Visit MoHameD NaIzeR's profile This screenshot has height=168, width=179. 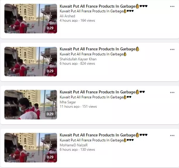pyautogui.click(x=74, y=145)
